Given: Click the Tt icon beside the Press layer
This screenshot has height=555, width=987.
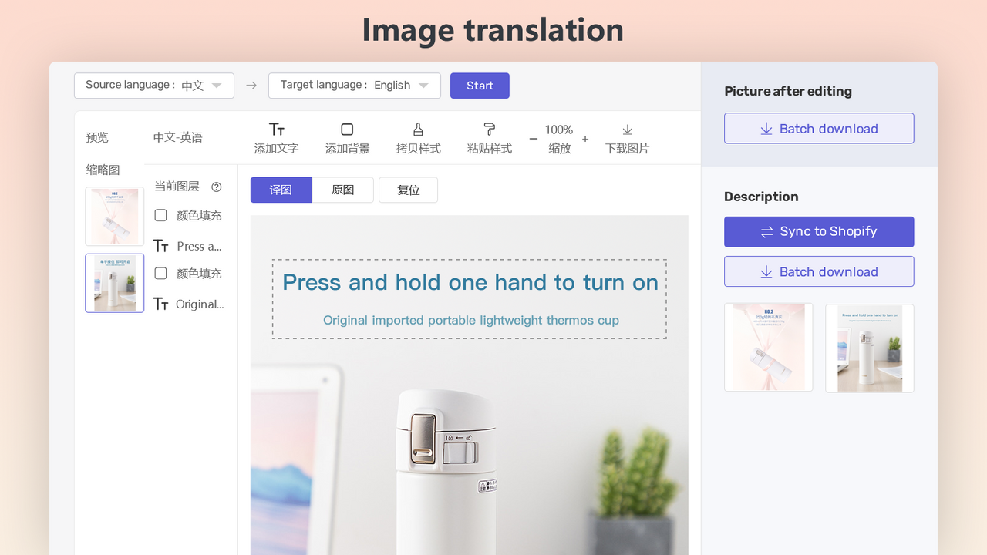Looking at the screenshot, I should click(161, 245).
